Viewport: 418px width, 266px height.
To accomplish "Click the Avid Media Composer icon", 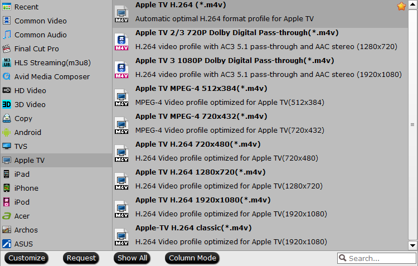I will tap(7, 76).
